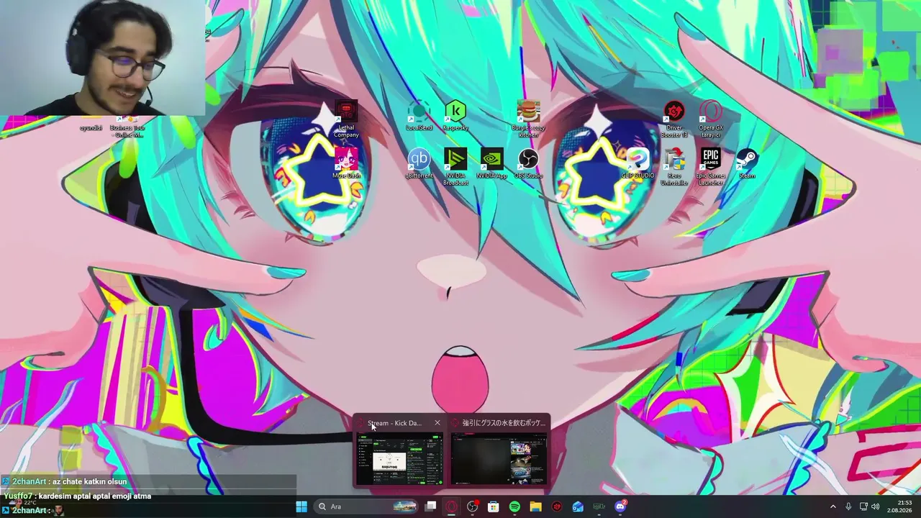Open the volume control in system tray
Screen dimensions: 921x518
click(x=876, y=506)
